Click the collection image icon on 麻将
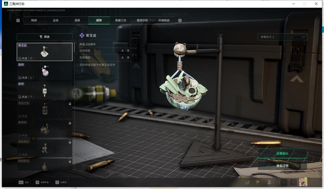 (x=20, y=97)
